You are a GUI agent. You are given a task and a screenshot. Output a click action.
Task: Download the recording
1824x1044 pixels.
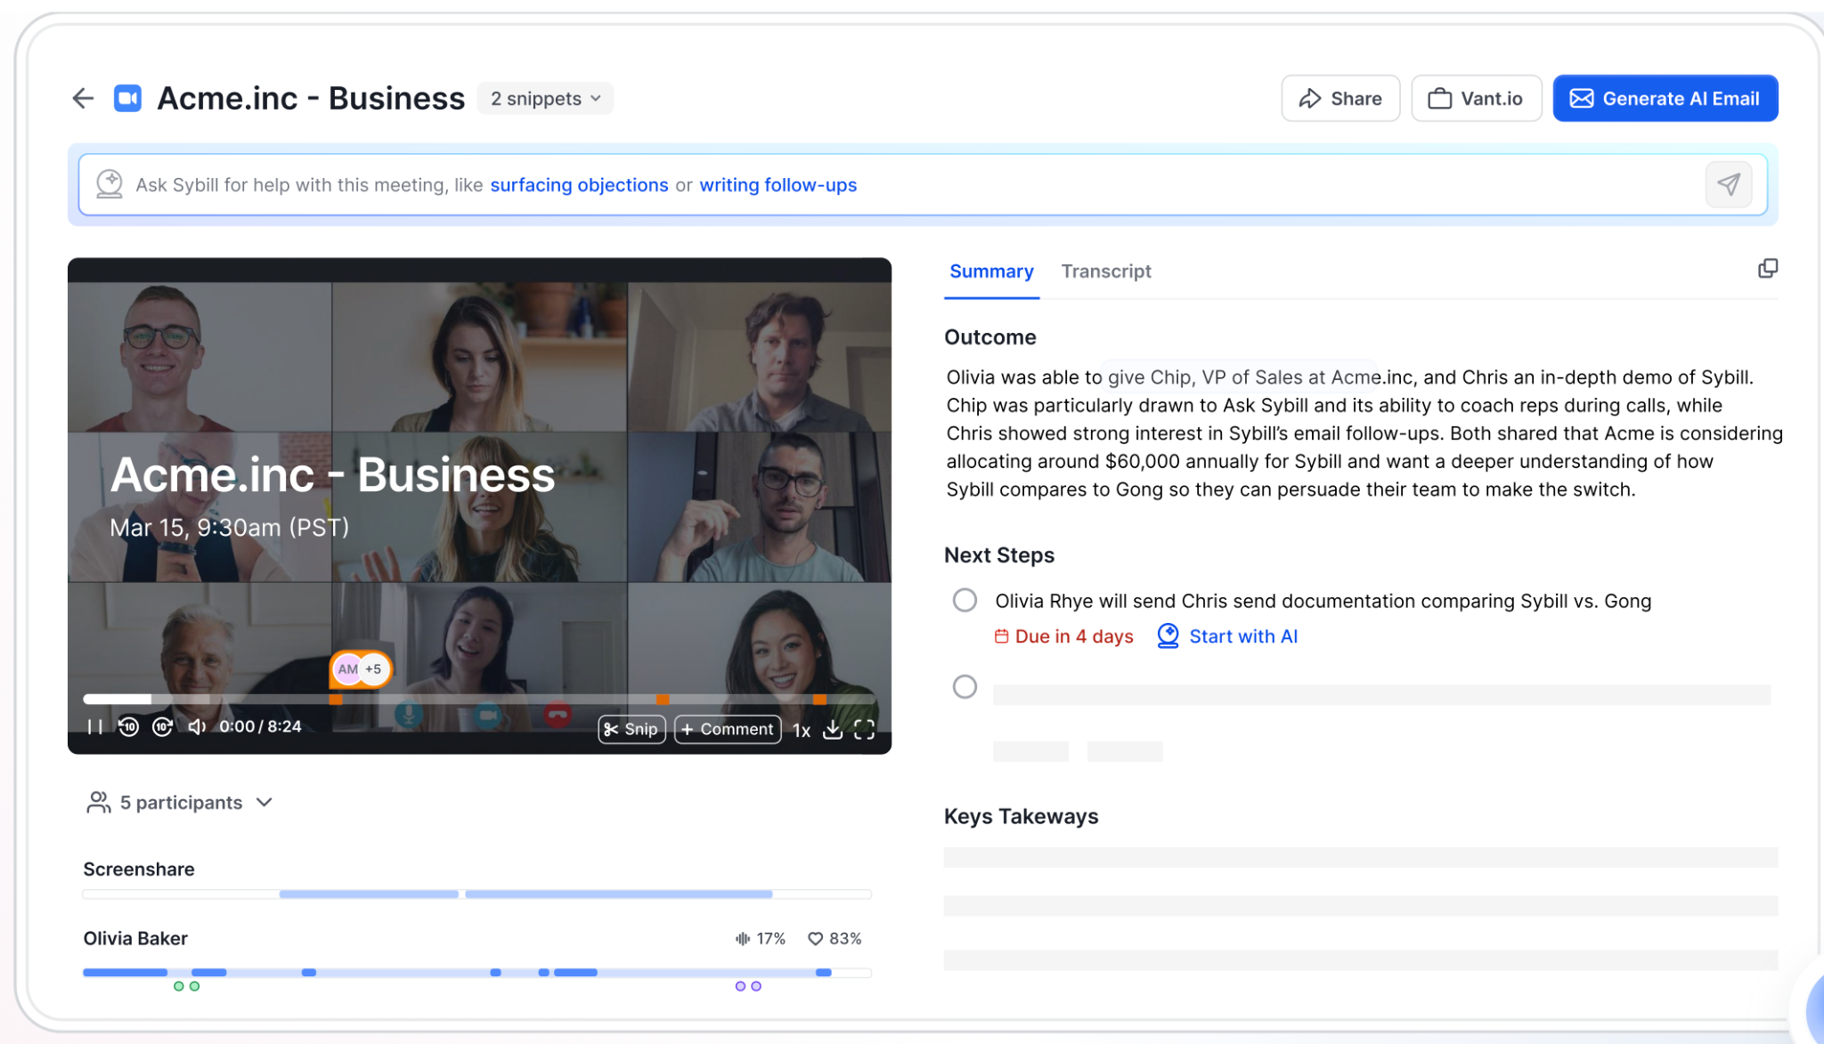832,730
